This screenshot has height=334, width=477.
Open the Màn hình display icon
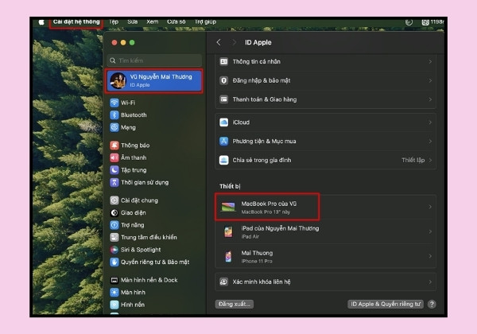[x=114, y=293]
